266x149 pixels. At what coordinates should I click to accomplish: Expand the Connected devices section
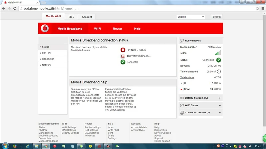click(x=220, y=113)
